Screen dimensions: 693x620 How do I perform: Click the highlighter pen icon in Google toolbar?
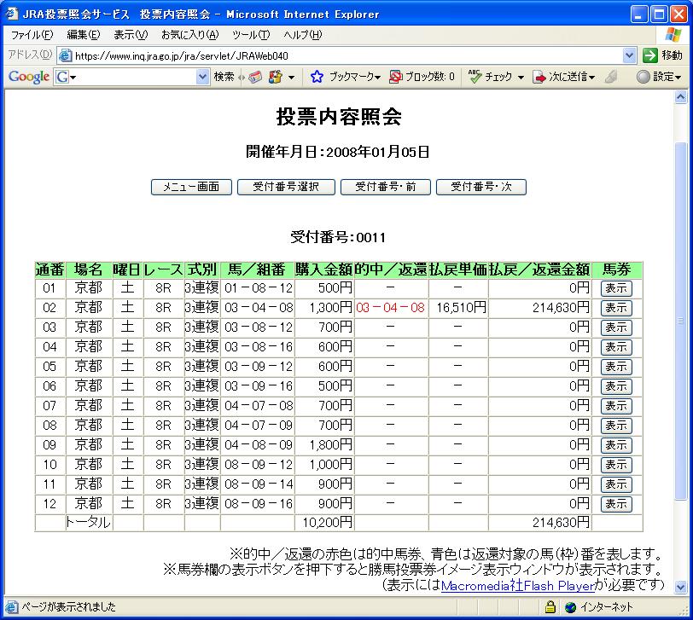point(611,77)
